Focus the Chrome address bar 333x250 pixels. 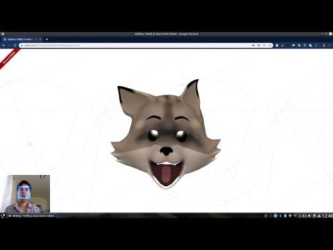tap(146, 46)
